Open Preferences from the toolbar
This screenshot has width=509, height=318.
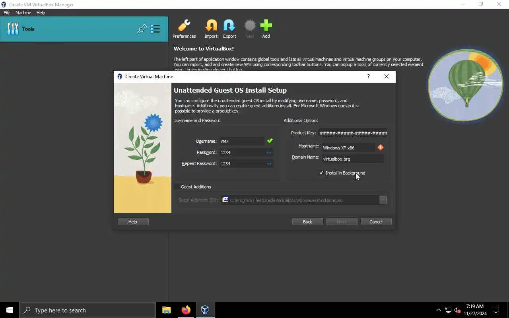184,29
